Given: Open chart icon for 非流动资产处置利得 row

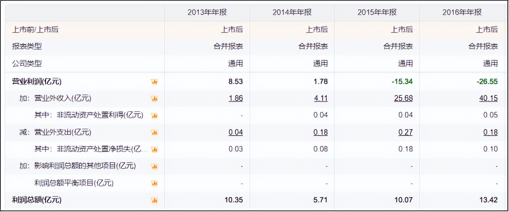Looking at the screenshot, I should coord(154,116).
